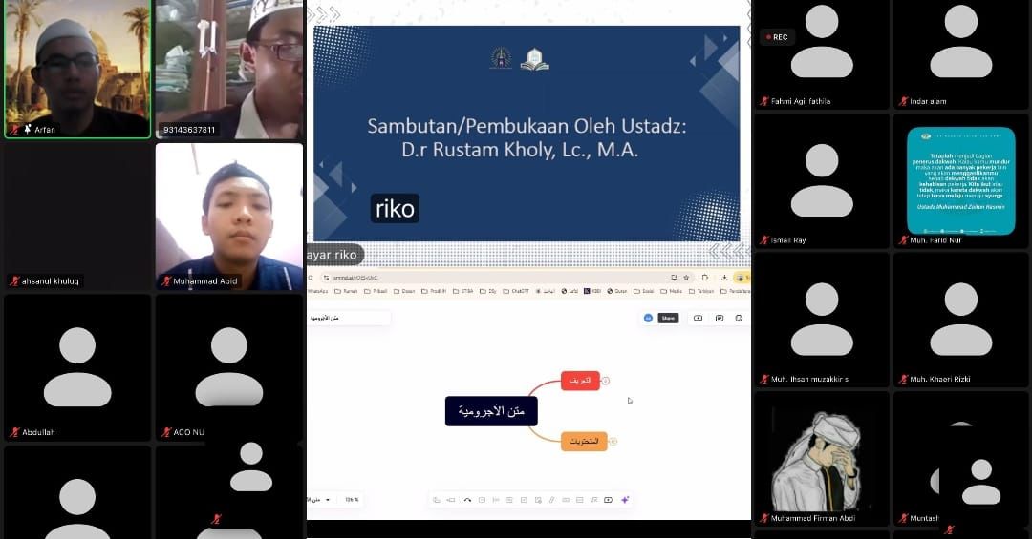Click the purple AI sparkle icon in mind map toolbar
This screenshot has height=539, width=1032.
624,500
